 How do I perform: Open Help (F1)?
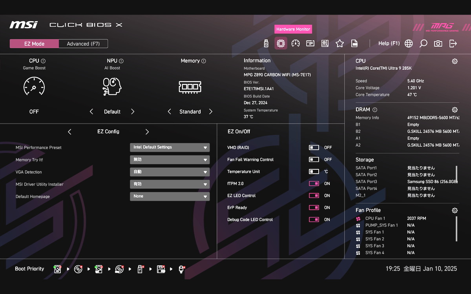coord(389,44)
